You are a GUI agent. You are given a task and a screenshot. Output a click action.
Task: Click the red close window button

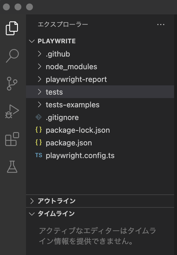pos(6,7)
